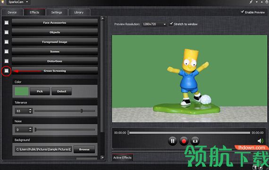Browse for a background image
This screenshot has height=170, width=269.
pos(84,149)
